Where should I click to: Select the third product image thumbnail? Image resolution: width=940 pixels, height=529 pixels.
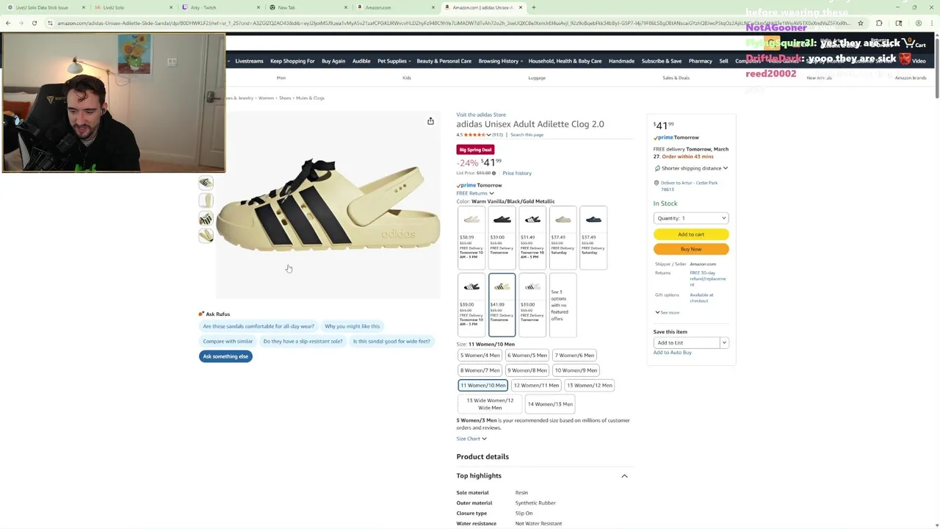pos(206,218)
